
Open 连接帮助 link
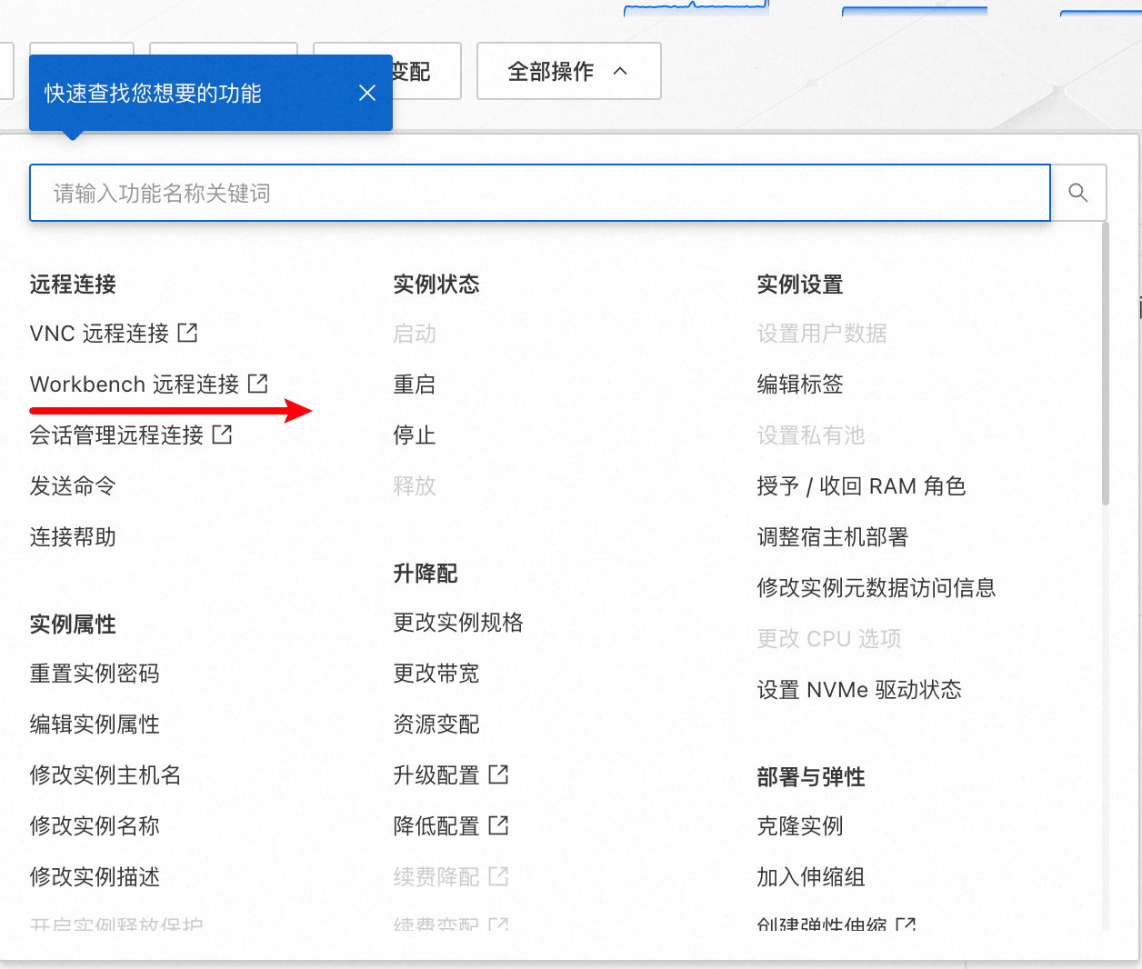click(x=73, y=537)
